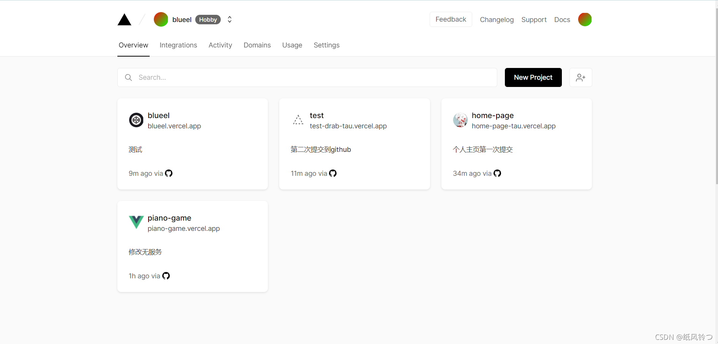Click the 11m ago via timestamp
This screenshot has height=344, width=718.
point(309,174)
